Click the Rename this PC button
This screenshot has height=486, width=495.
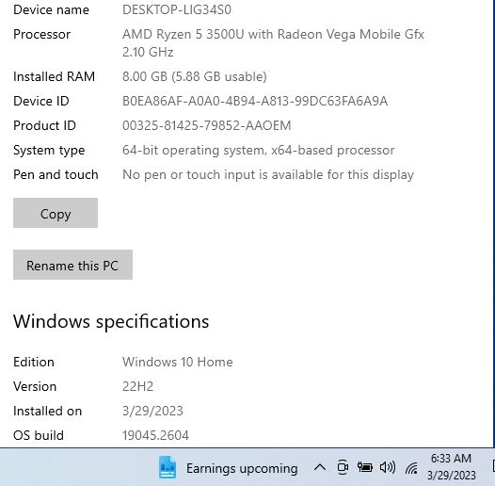(72, 265)
